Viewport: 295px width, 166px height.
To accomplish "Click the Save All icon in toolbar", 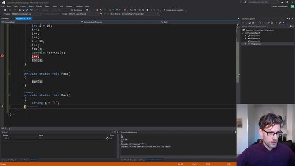I will [27, 10].
